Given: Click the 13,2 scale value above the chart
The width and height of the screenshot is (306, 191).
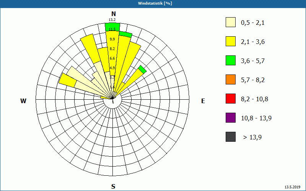Looking at the screenshot, I should pos(112,20).
